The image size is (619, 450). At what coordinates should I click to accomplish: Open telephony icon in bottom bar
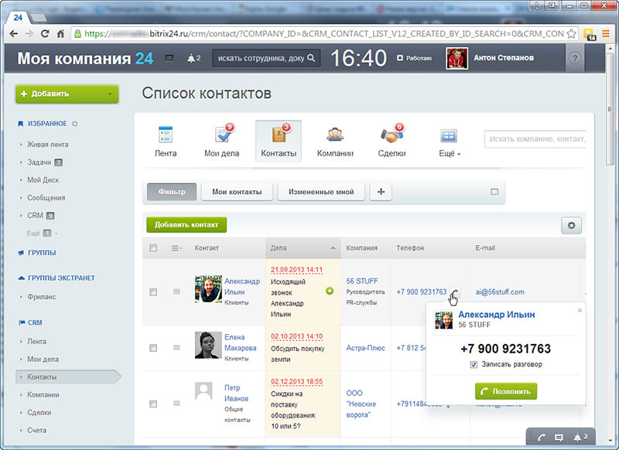point(541,438)
